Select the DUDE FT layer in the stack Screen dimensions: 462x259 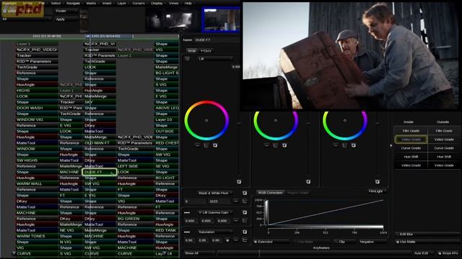click(x=100, y=172)
